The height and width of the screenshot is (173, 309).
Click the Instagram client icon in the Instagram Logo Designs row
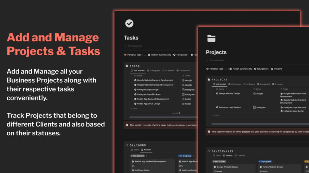pyautogui.click(x=254, y=107)
